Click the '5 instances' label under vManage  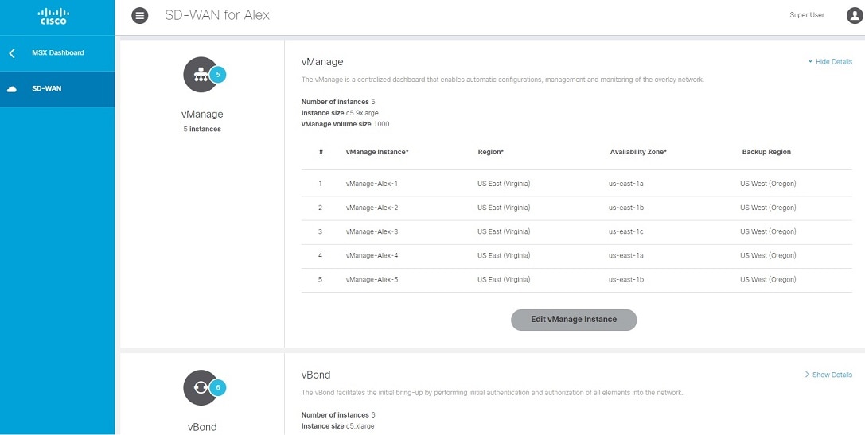[202, 130]
